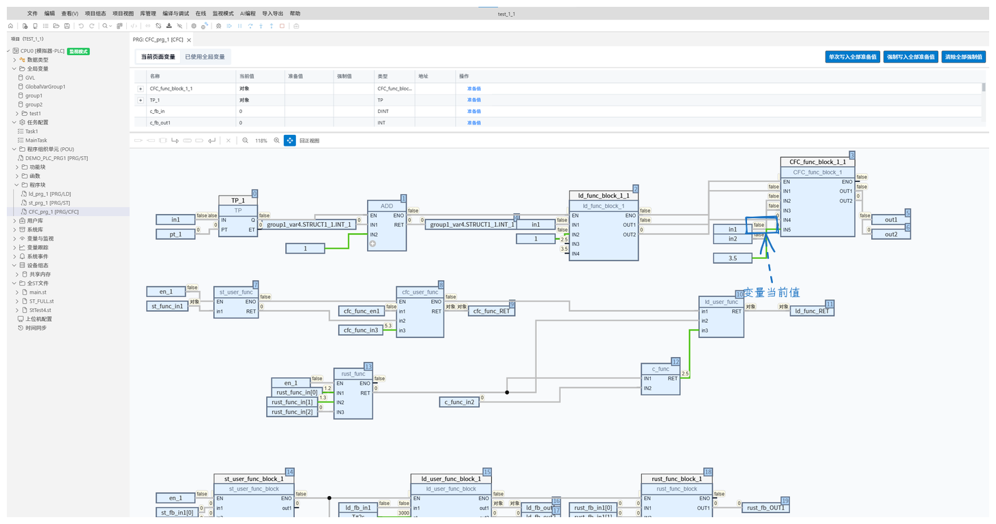Image resolution: width=996 pixels, height=524 pixels.
Task: Click the blue start/run triangle icon
Action: (x=229, y=26)
